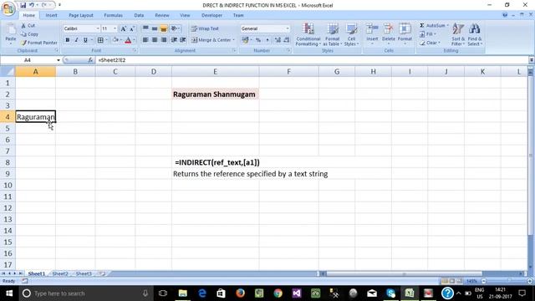Image resolution: width=535 pixels, height=301 pixels.
Task: Toggle Wrap Text
Action: [205, 28]
